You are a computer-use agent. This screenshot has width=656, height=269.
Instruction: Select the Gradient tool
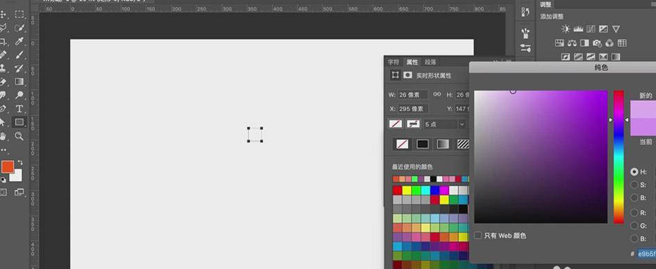coord(19,81)
